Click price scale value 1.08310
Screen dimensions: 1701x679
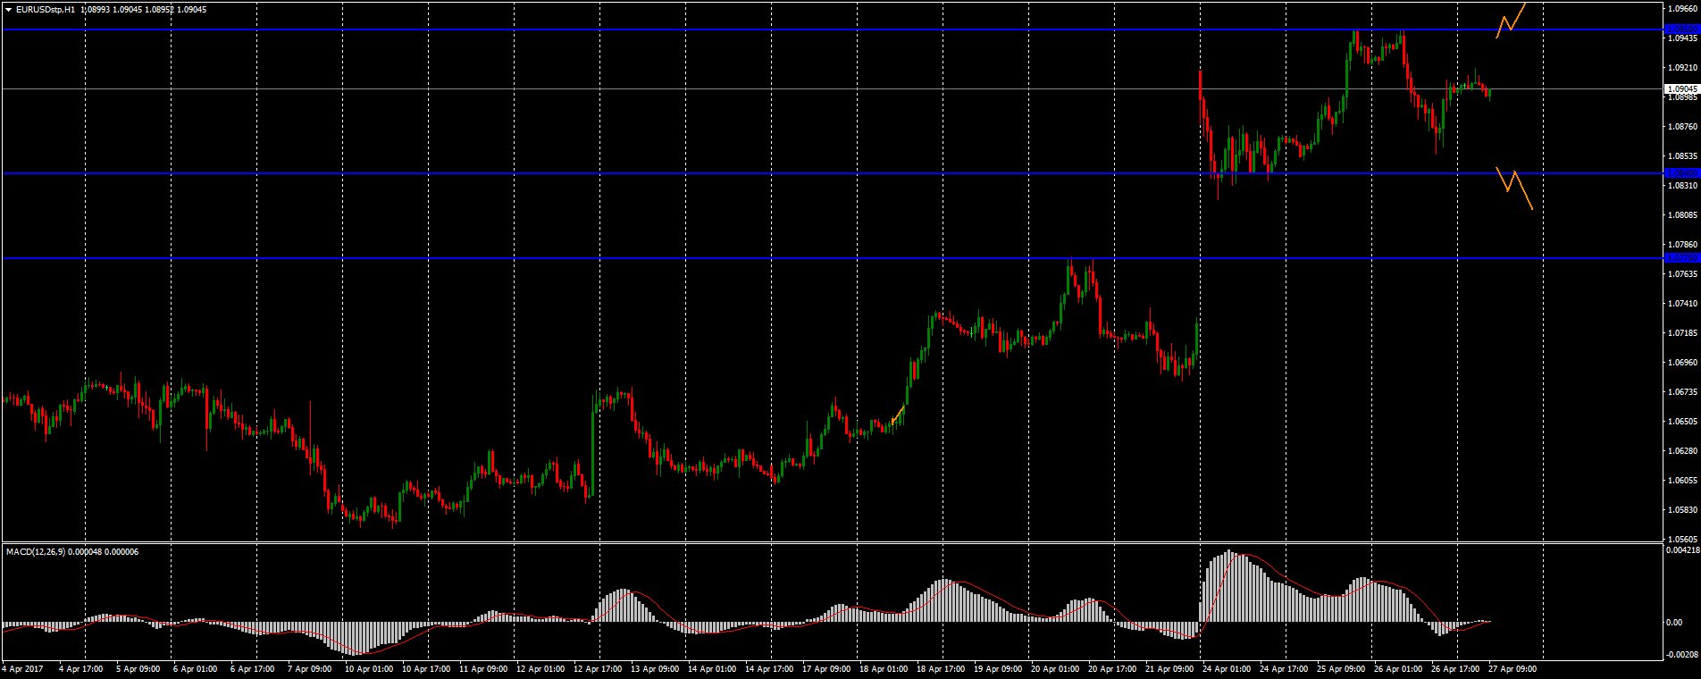(x=1683, y=186)
